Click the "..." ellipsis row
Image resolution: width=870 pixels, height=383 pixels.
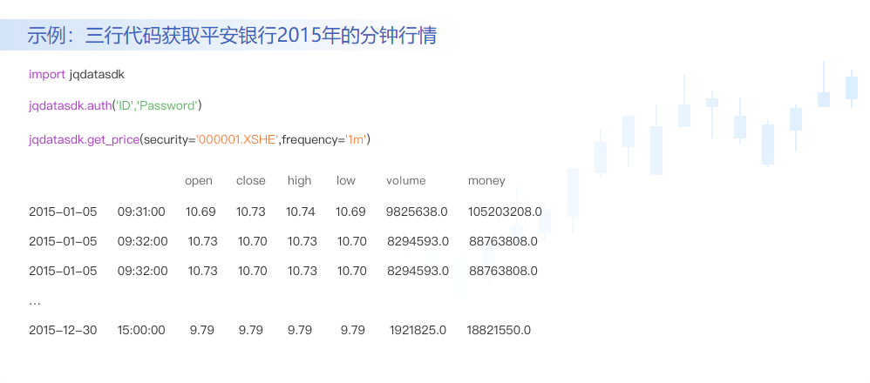[34, 304]
